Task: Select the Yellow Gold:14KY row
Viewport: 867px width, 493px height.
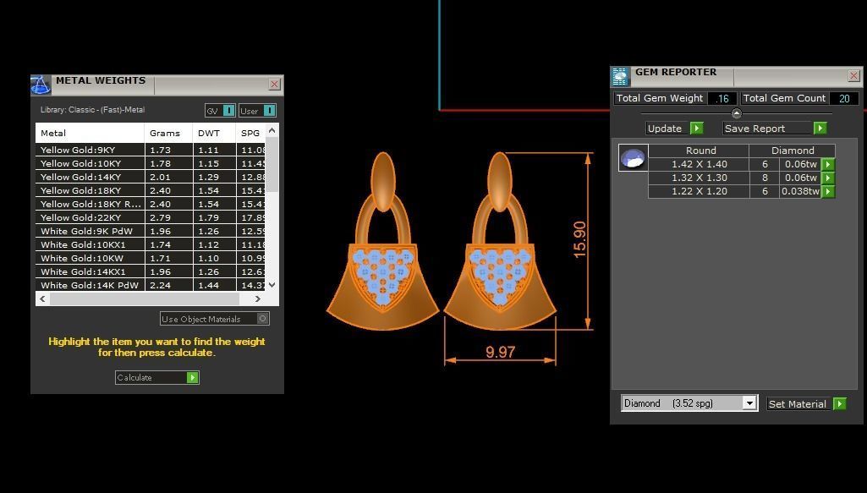Action: tap(151, 177)
